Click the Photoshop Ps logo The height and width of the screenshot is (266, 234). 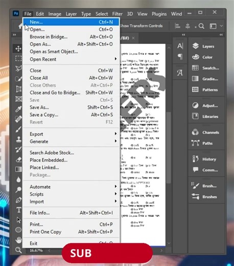pos(16,13)
